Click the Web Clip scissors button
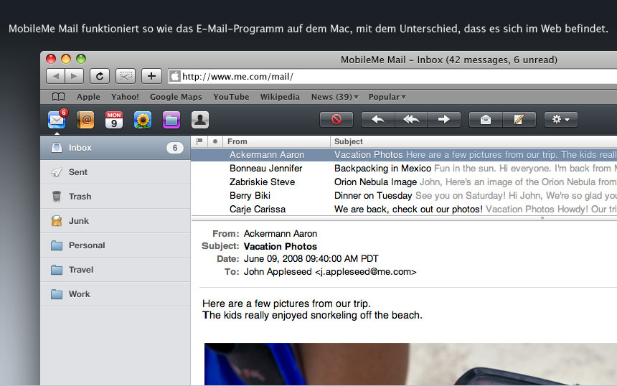The image size is (617, 386). tap(126, 76)
